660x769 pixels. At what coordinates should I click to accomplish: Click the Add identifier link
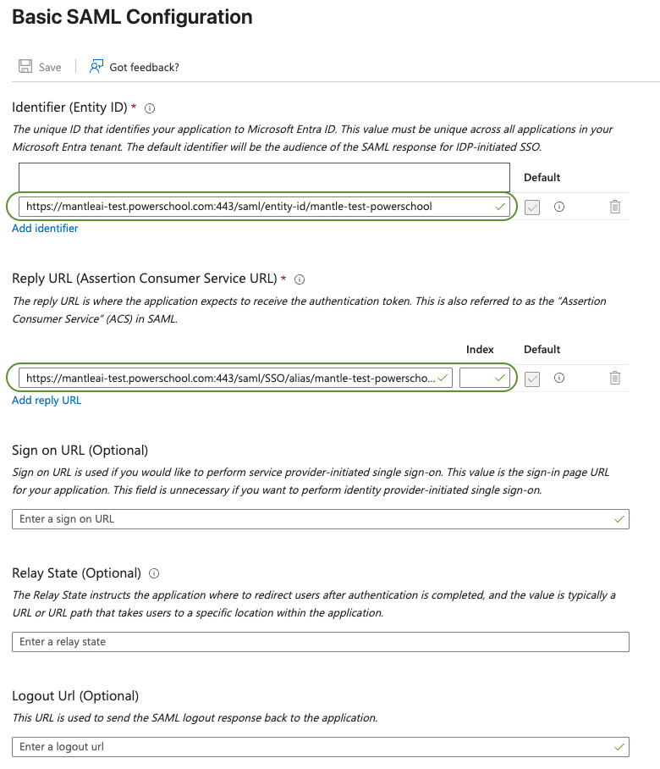click(x=45, y=229)
